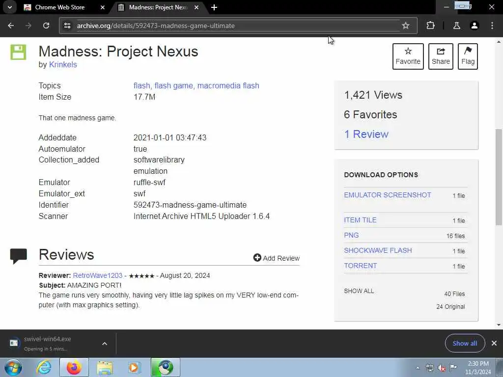The height and width of the screenshot is (377, 503).
Task: Open the swivel-win64.exe download item
Action: [x=48, y=343]
